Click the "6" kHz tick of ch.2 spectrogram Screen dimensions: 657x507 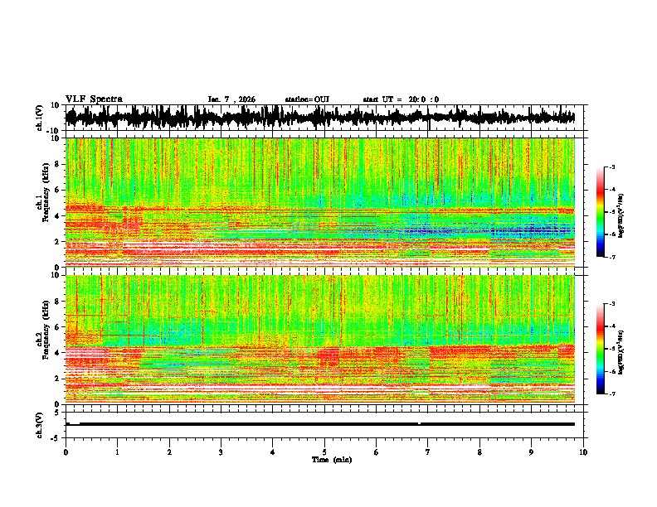(57, 327)
